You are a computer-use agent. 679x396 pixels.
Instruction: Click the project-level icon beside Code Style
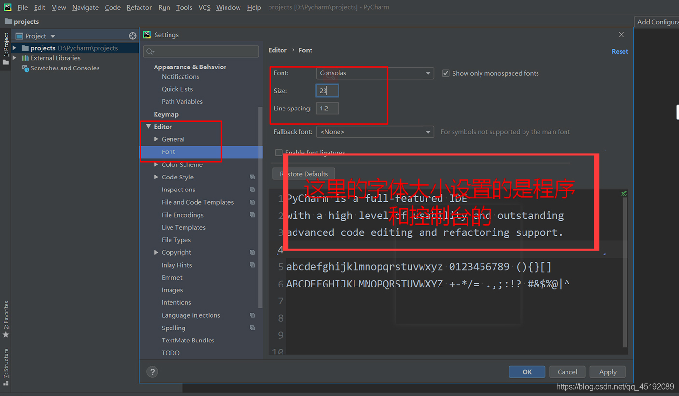(x=252, y=177)
